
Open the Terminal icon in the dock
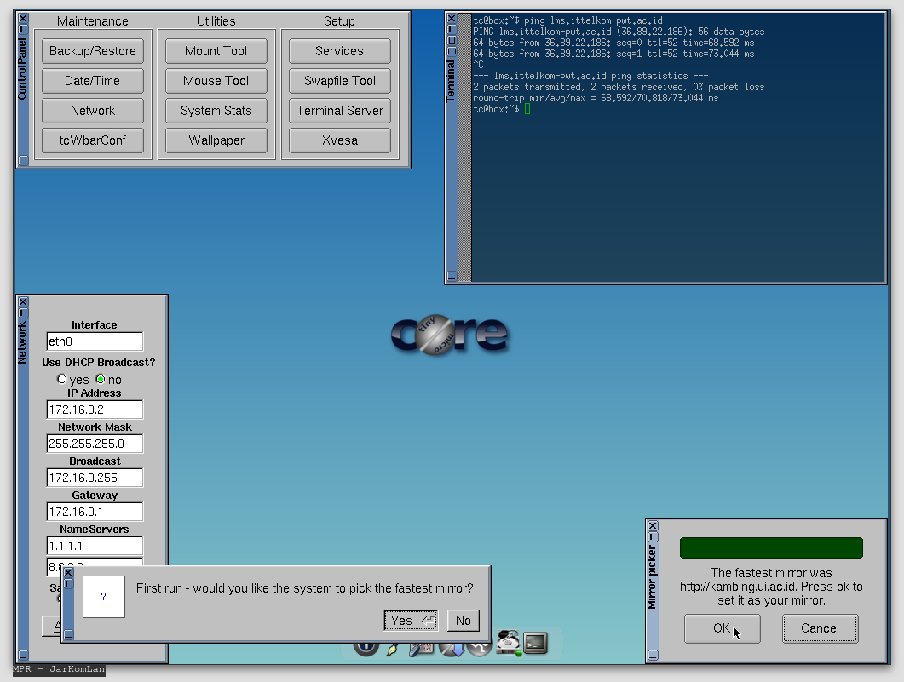(535, 643)
